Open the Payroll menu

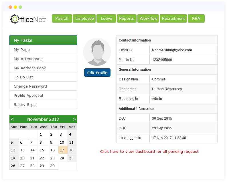[x=62, y=18]
